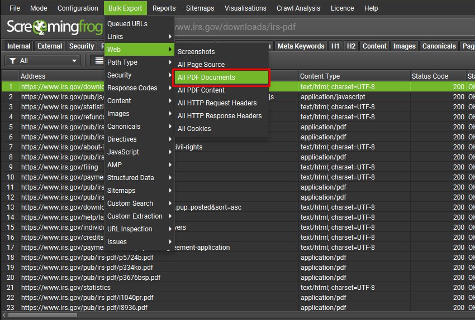Click the list view icon in toolbar
Image resolution: width=475 pixels, height=320 pixels.
point(99,61)
